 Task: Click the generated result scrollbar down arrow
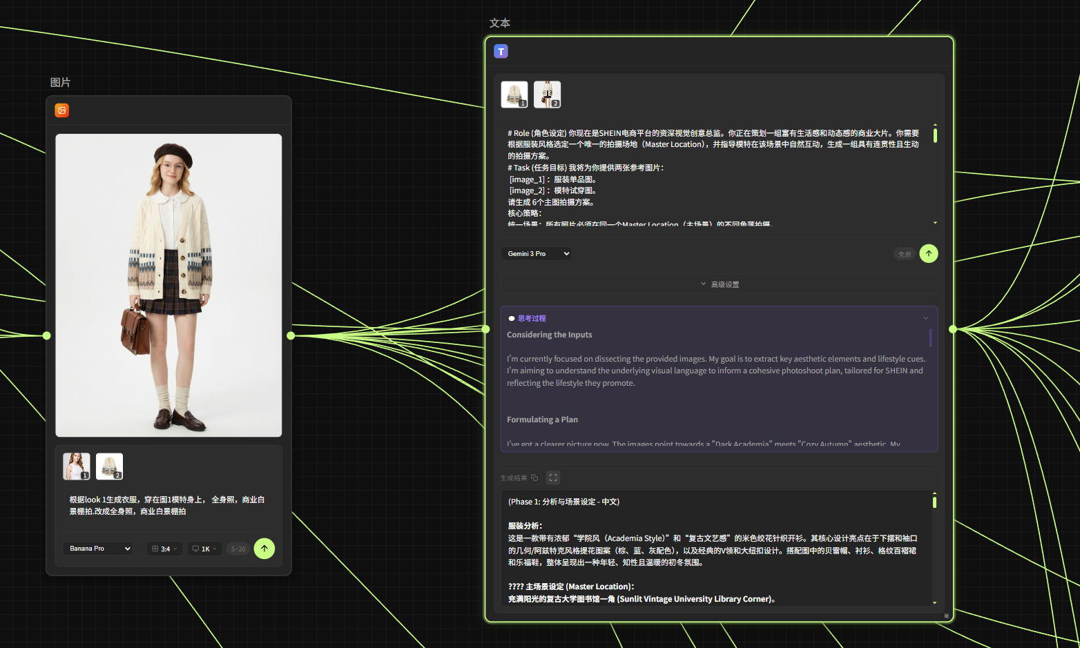coord(934,602)
